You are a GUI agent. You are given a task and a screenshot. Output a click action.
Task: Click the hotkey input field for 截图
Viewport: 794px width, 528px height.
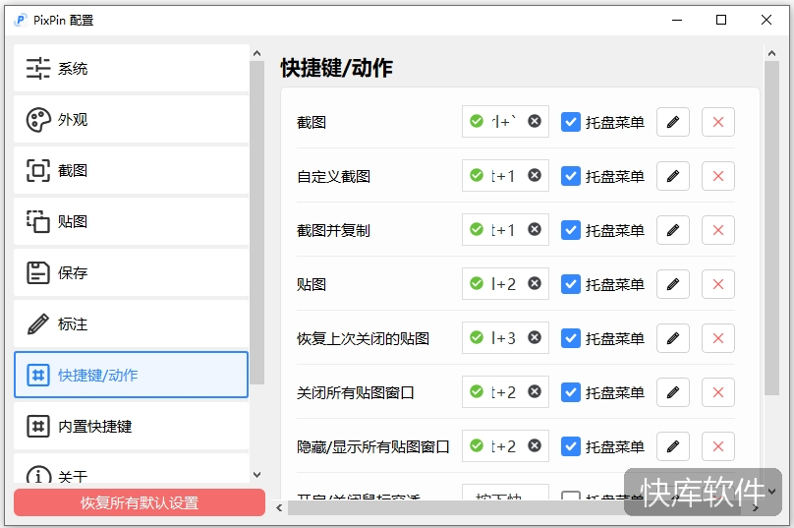tap(505, 122)
